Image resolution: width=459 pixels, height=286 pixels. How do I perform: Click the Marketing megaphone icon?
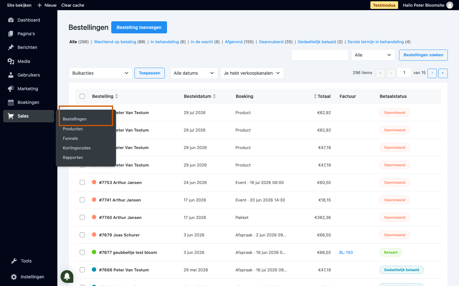(x=11, y=89)
